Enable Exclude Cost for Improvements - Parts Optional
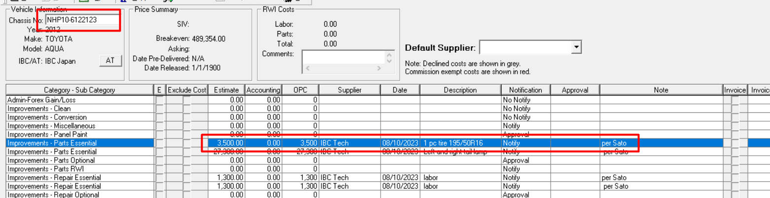 [186, 160]
